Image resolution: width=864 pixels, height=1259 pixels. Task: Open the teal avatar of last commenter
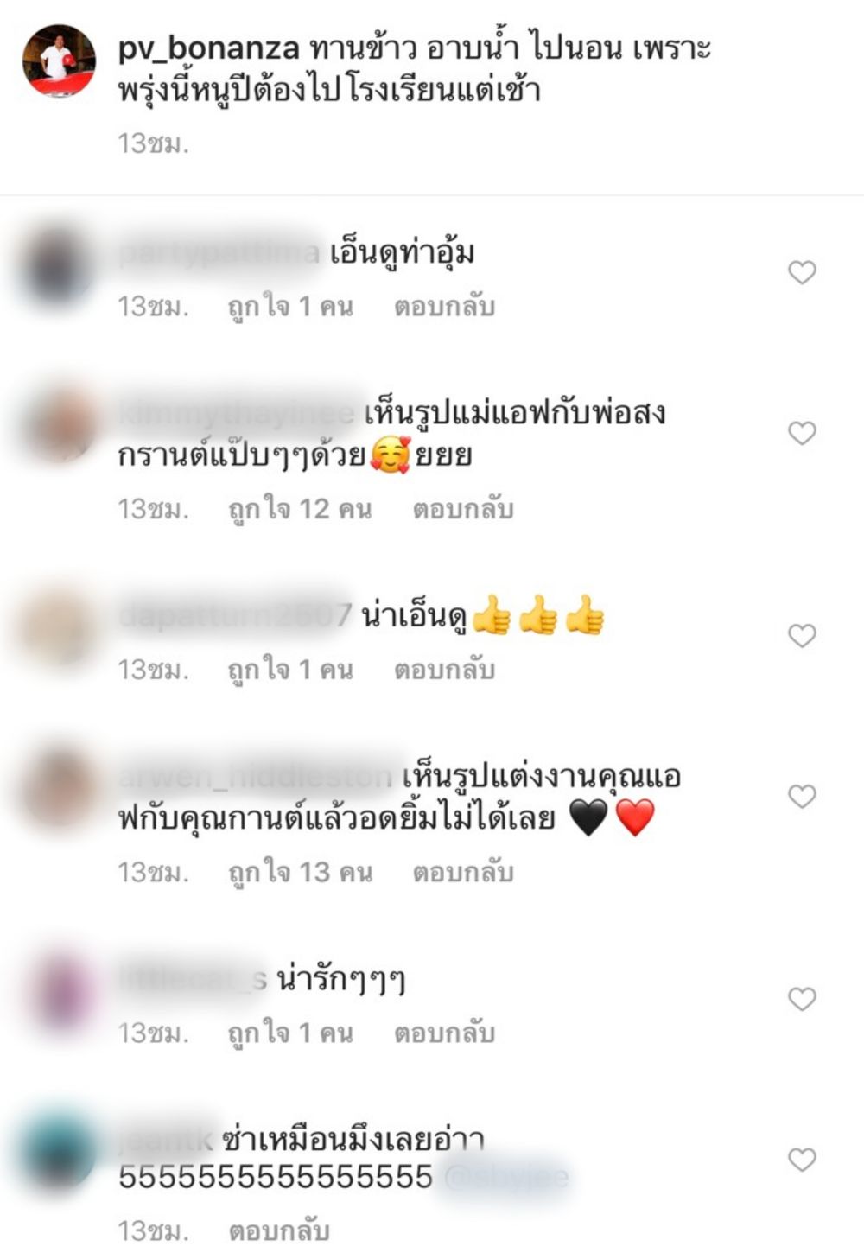(x=59, y=1154)
